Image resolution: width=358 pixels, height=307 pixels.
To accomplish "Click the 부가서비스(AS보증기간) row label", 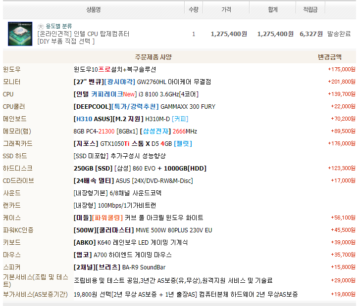I will [35, 295].
